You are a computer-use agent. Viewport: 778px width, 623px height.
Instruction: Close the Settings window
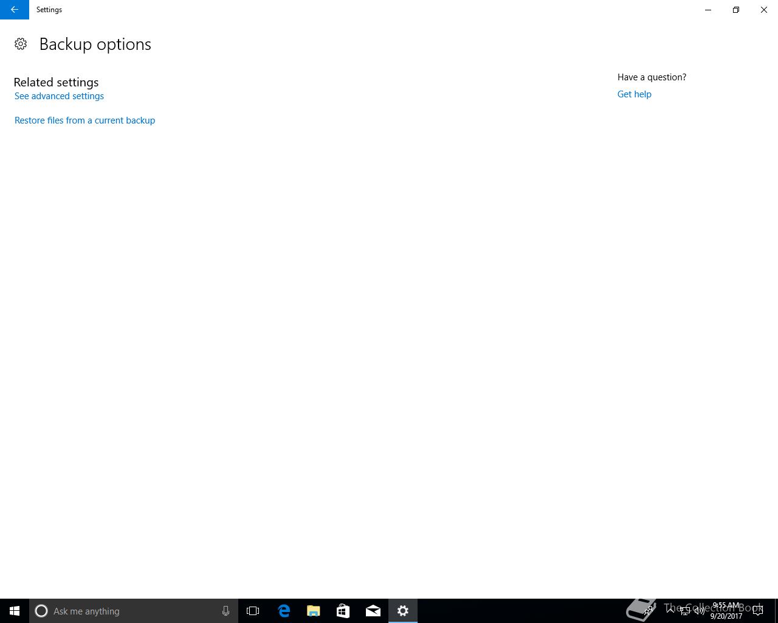(764, 10)
